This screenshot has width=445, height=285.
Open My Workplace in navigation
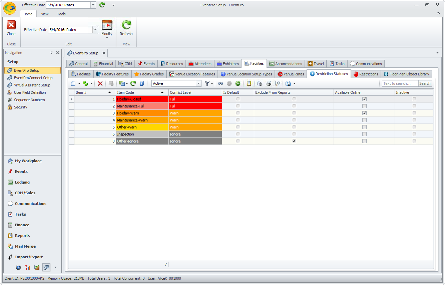coord(28,161)
